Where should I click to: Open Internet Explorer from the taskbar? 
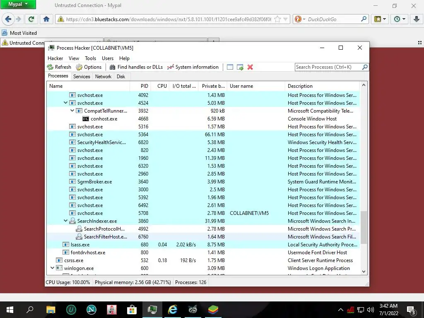click(173, 310)
